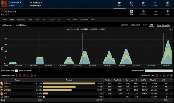Click the sixth Source Auras Filter icon
Image resolution: width=174 pixels, height=103 pixels.
tap(35, 76)
